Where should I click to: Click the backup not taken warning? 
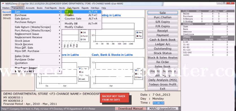[115, 98]
